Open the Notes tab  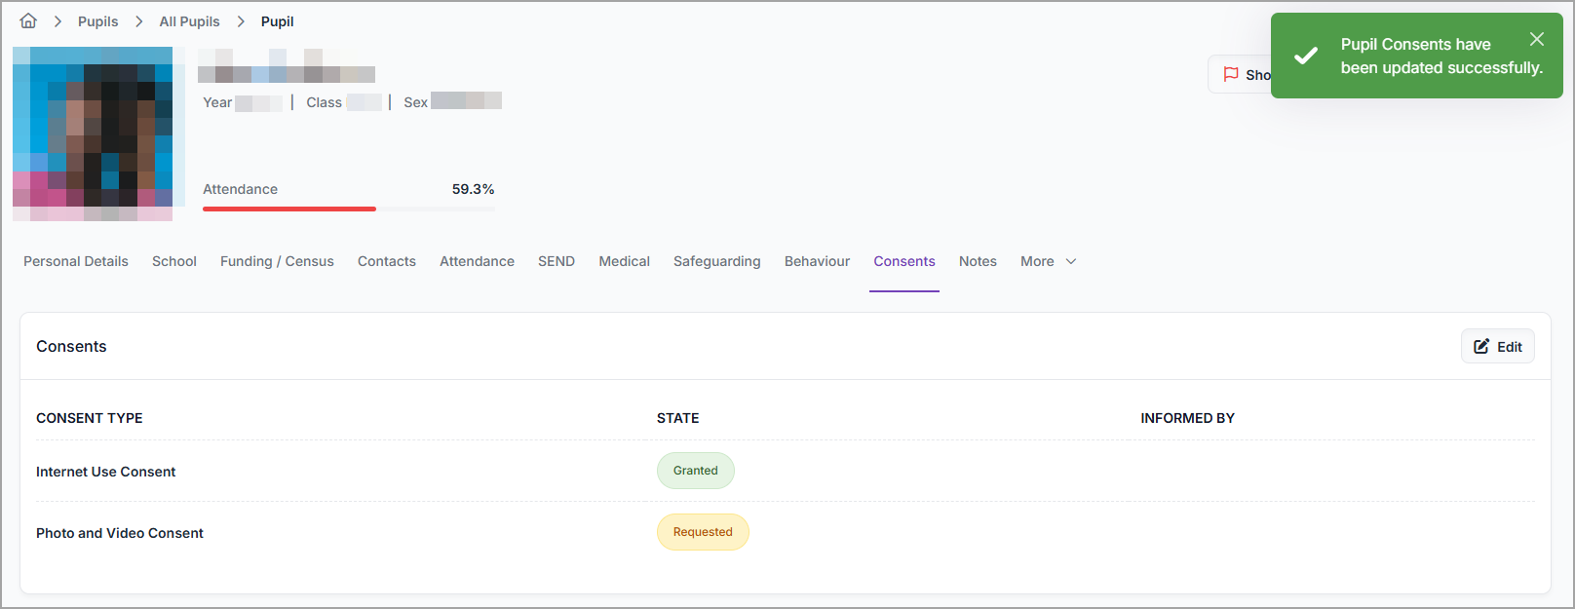coord(978,261)
